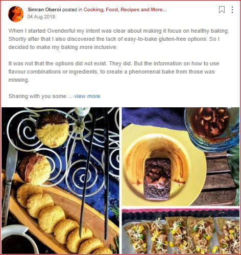
Task: Open the Cooking, Food, Recipes and More group
Action: [x=125, y=10]
